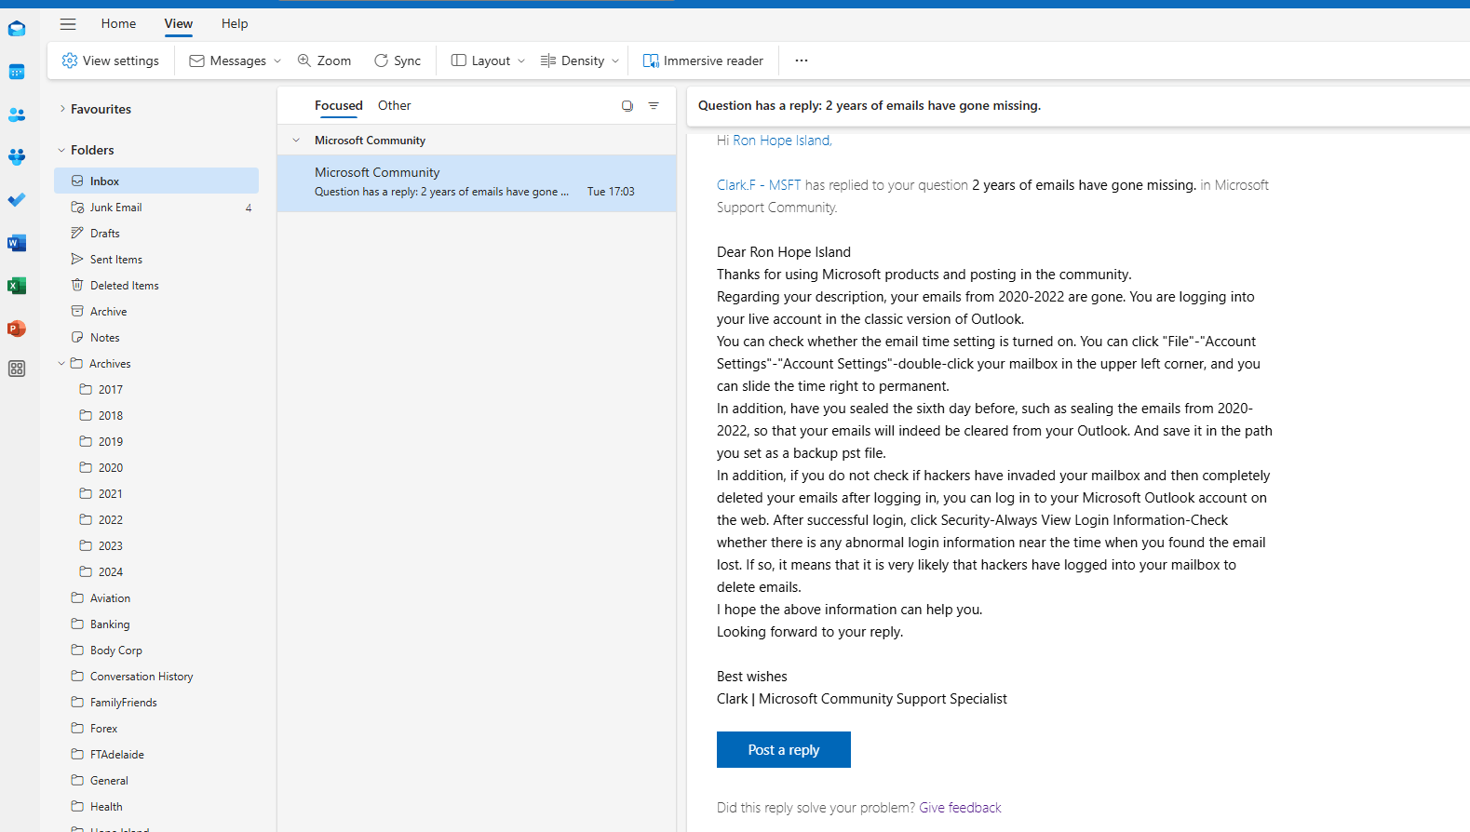The image size is (1470, 832).
Task: Open People contacts icon
Action: (x=17, y=114)
